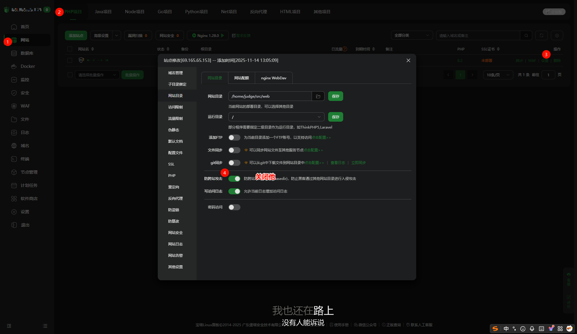Disable the 防跨站攻击 toggle
Screen dimensions: 577x334
[x=234, y=179]
